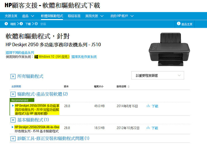Open 聯絡客服 in the navigation bar
Image resolution: width=207 pixels, height=152 pixels.
coord(74,16)
